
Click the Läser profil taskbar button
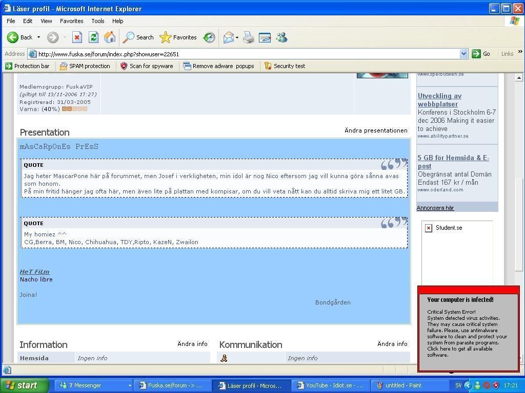(252, 386)
